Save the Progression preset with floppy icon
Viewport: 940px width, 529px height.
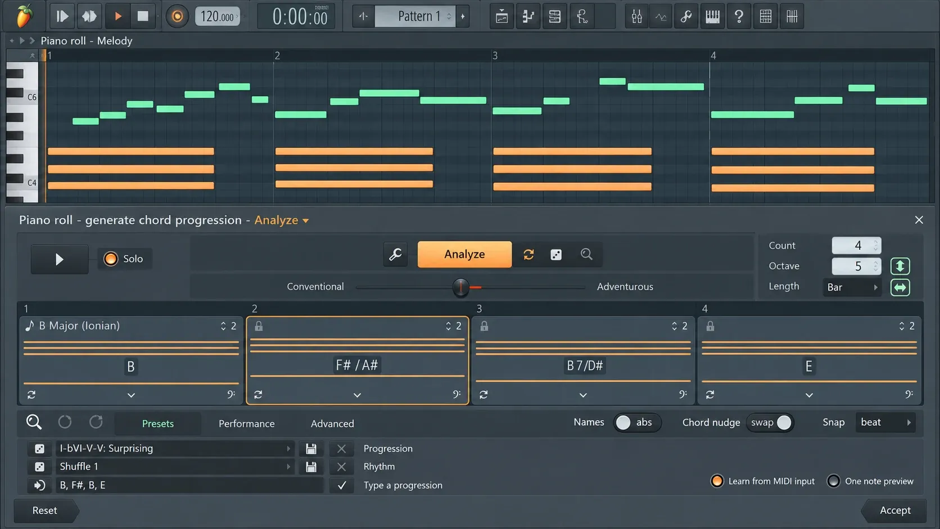(311, 449)
